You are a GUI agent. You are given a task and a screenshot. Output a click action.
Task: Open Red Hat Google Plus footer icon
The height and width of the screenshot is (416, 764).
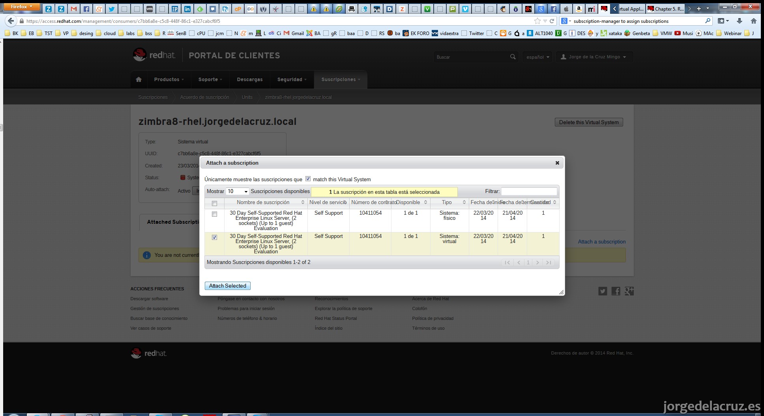[x=629, y=291]
